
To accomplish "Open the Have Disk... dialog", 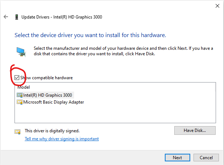I will 195,130.
